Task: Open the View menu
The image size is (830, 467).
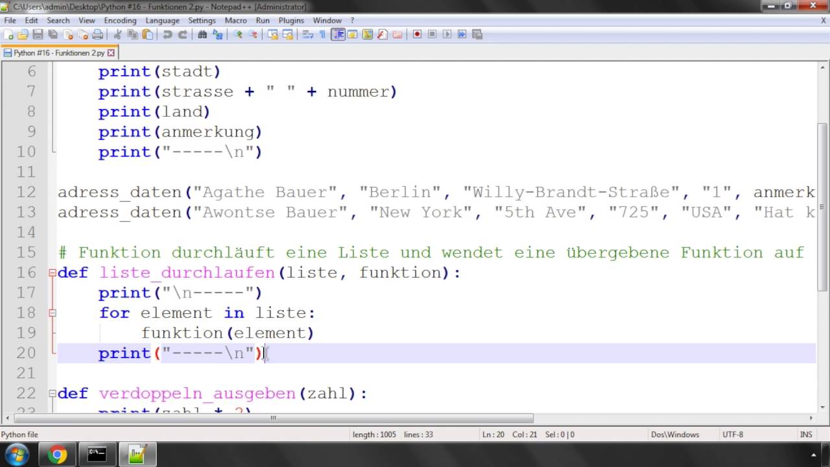Action: tap(87, 20)
